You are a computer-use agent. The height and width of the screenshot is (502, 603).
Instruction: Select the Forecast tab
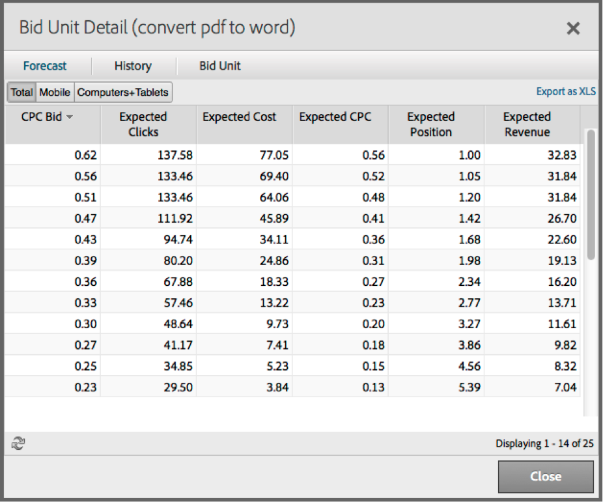[45, 66]
